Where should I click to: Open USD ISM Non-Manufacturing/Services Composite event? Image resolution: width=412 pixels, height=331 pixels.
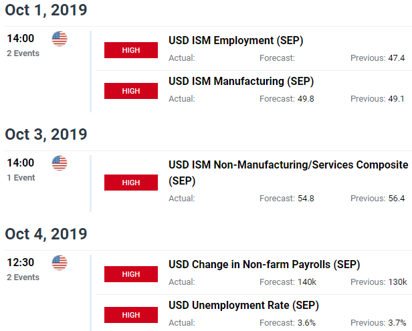[x=288, y=173]
